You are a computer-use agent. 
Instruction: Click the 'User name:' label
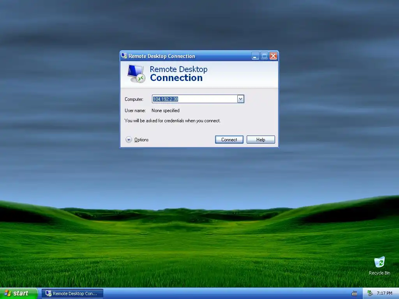point(135,111)
